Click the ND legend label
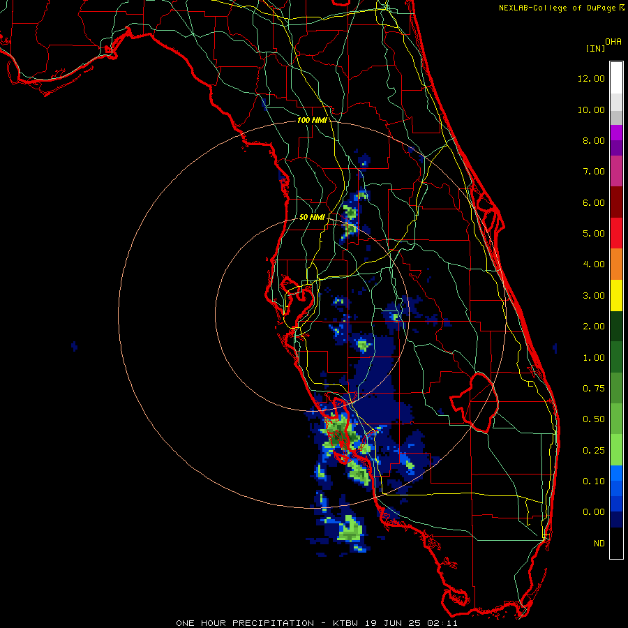 599,544
